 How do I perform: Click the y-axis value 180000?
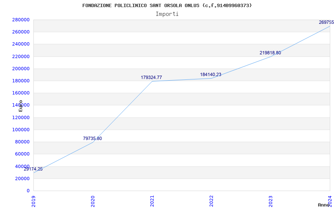click(21, 81)
